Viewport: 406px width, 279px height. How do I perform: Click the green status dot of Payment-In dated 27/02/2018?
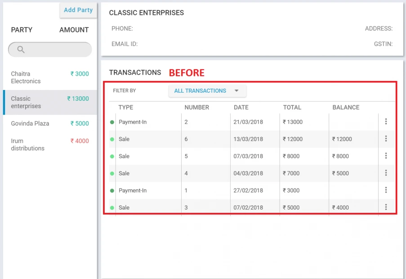(112, 190)
